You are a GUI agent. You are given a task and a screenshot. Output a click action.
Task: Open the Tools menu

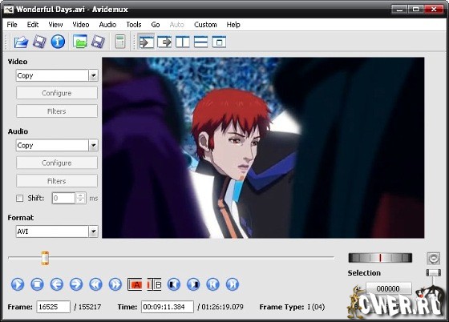click(x=134, y=25)
